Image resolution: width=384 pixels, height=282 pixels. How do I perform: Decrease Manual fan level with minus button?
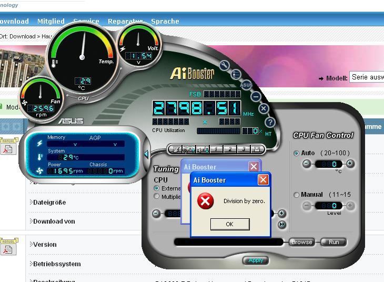(306, 206)
